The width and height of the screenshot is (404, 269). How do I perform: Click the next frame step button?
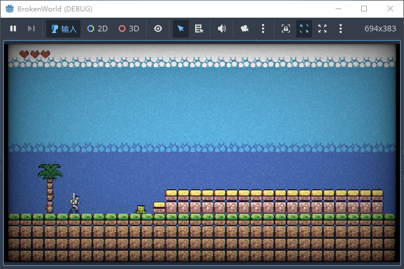tap(31, 28)
